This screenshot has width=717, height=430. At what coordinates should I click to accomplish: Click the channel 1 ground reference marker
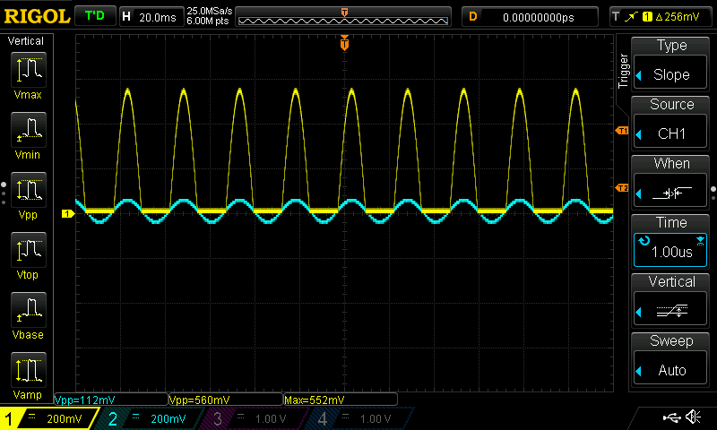68,213
